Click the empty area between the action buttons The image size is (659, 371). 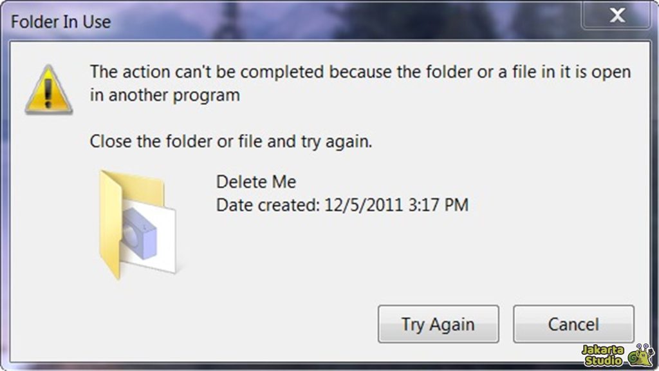[x=506, y=324]
